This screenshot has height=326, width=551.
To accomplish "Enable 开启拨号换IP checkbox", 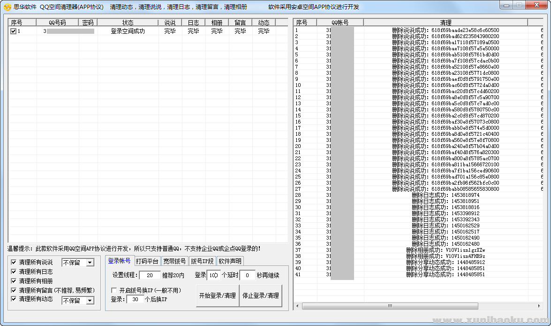I will point(114,290).
